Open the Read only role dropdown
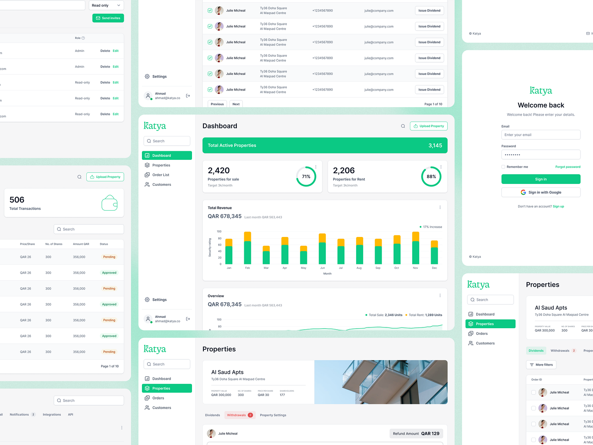593x445 pixels. 106,5
